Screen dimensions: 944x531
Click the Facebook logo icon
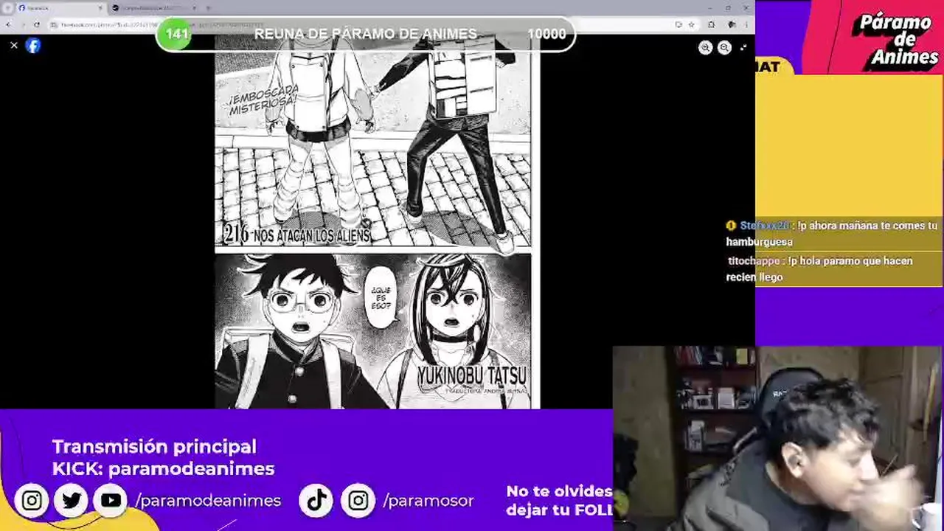pos(33,46)
